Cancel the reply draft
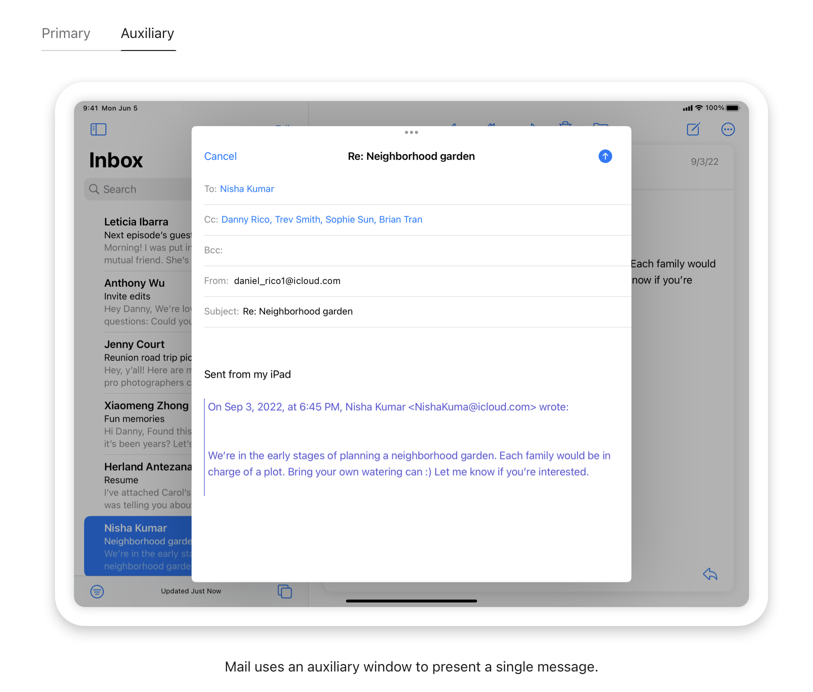The image size is (813, 692). point(220,156)
